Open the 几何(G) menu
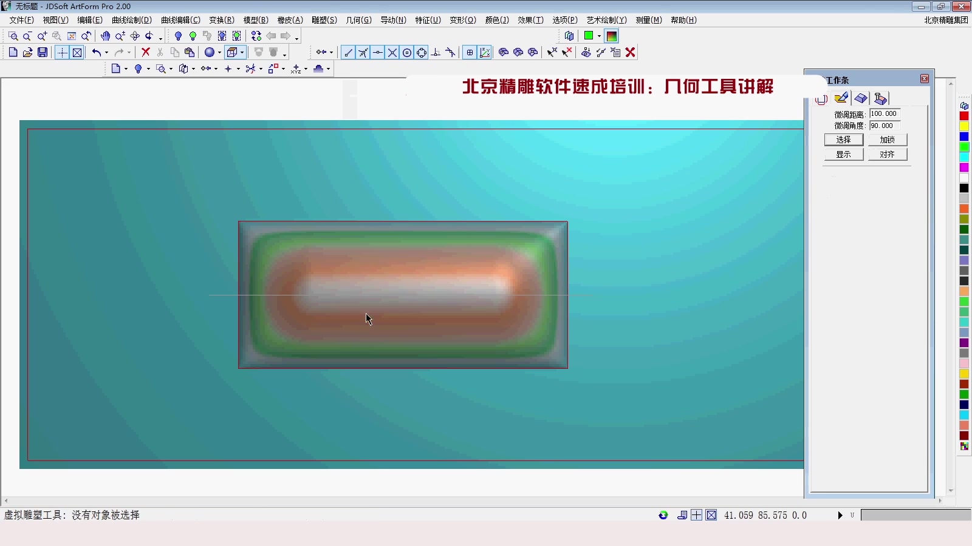This screenshot has height=546, width=972. pyautogui.click(x=359, y=20)
